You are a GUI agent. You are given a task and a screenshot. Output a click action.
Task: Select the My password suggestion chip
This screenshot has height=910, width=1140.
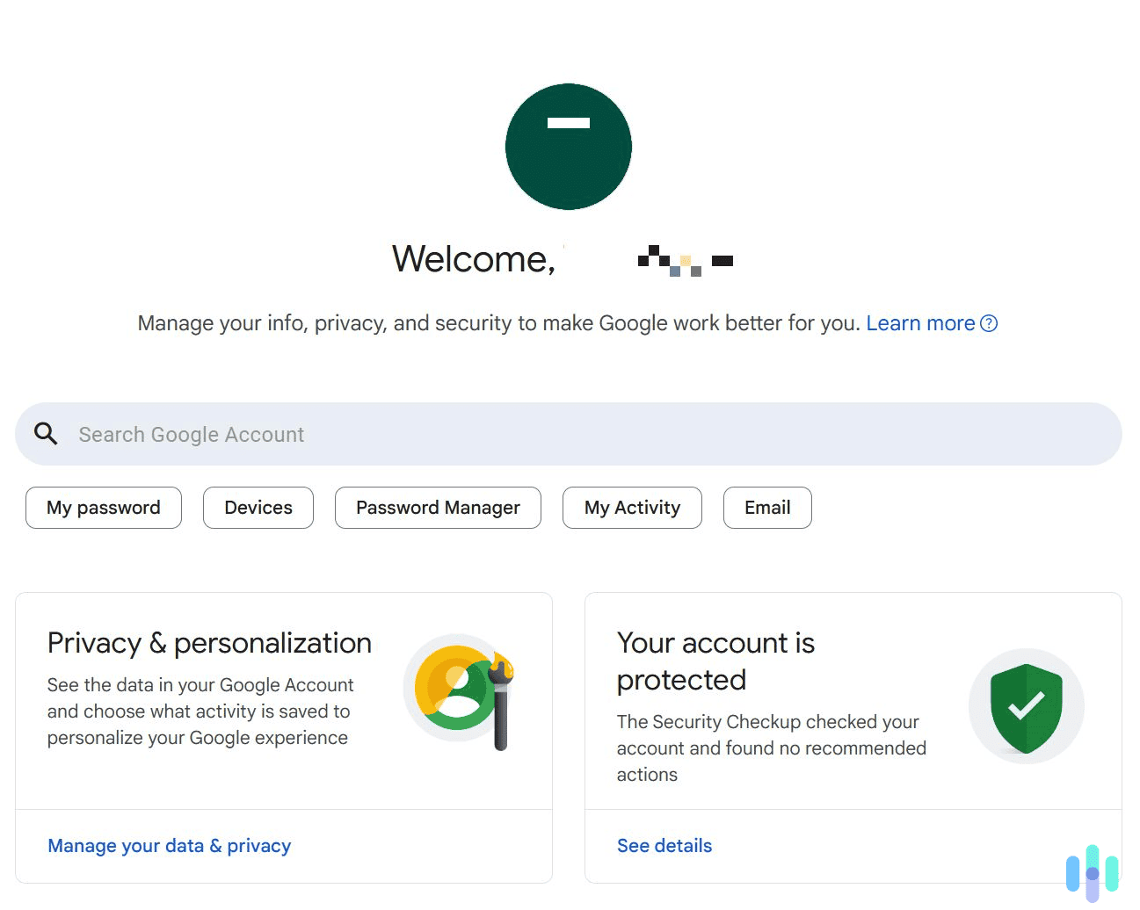coord(103,507)
